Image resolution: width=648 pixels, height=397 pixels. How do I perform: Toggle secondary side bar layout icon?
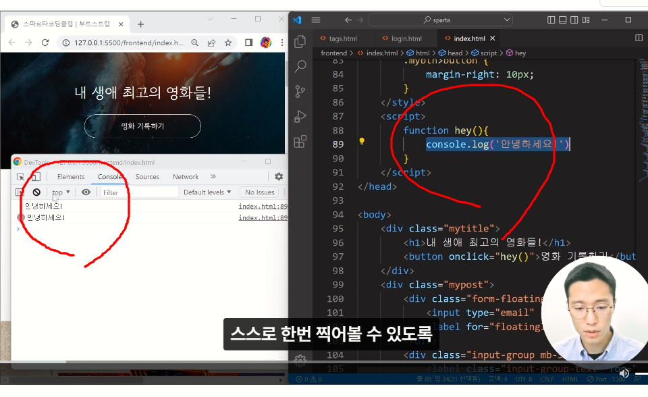tap(574, 20)
